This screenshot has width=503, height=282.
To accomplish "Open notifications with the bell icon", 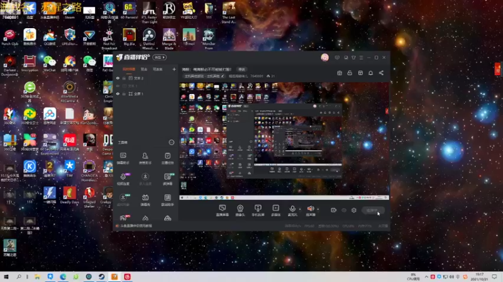I will (x=370, y=73).
